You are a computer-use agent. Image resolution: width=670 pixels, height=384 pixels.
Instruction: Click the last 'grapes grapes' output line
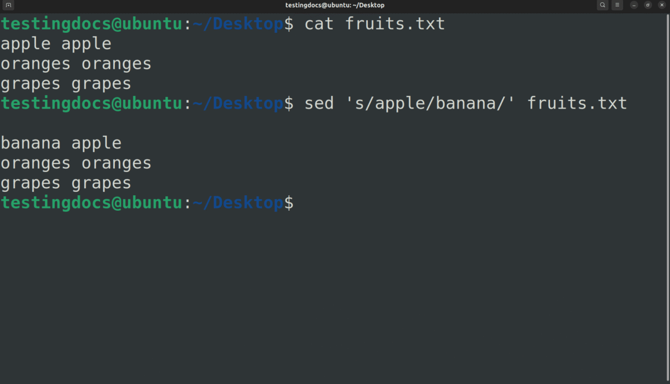66,183
